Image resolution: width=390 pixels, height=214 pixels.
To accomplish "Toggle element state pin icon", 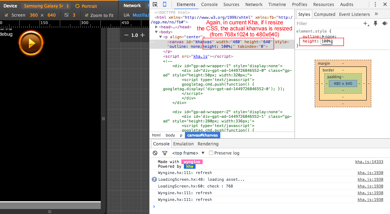I will click(x=376, y=23).
